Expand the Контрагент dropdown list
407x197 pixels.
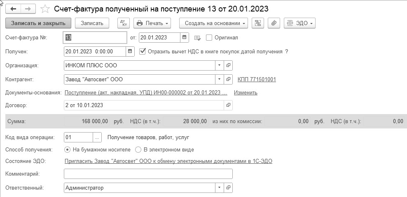pos(219,79)
